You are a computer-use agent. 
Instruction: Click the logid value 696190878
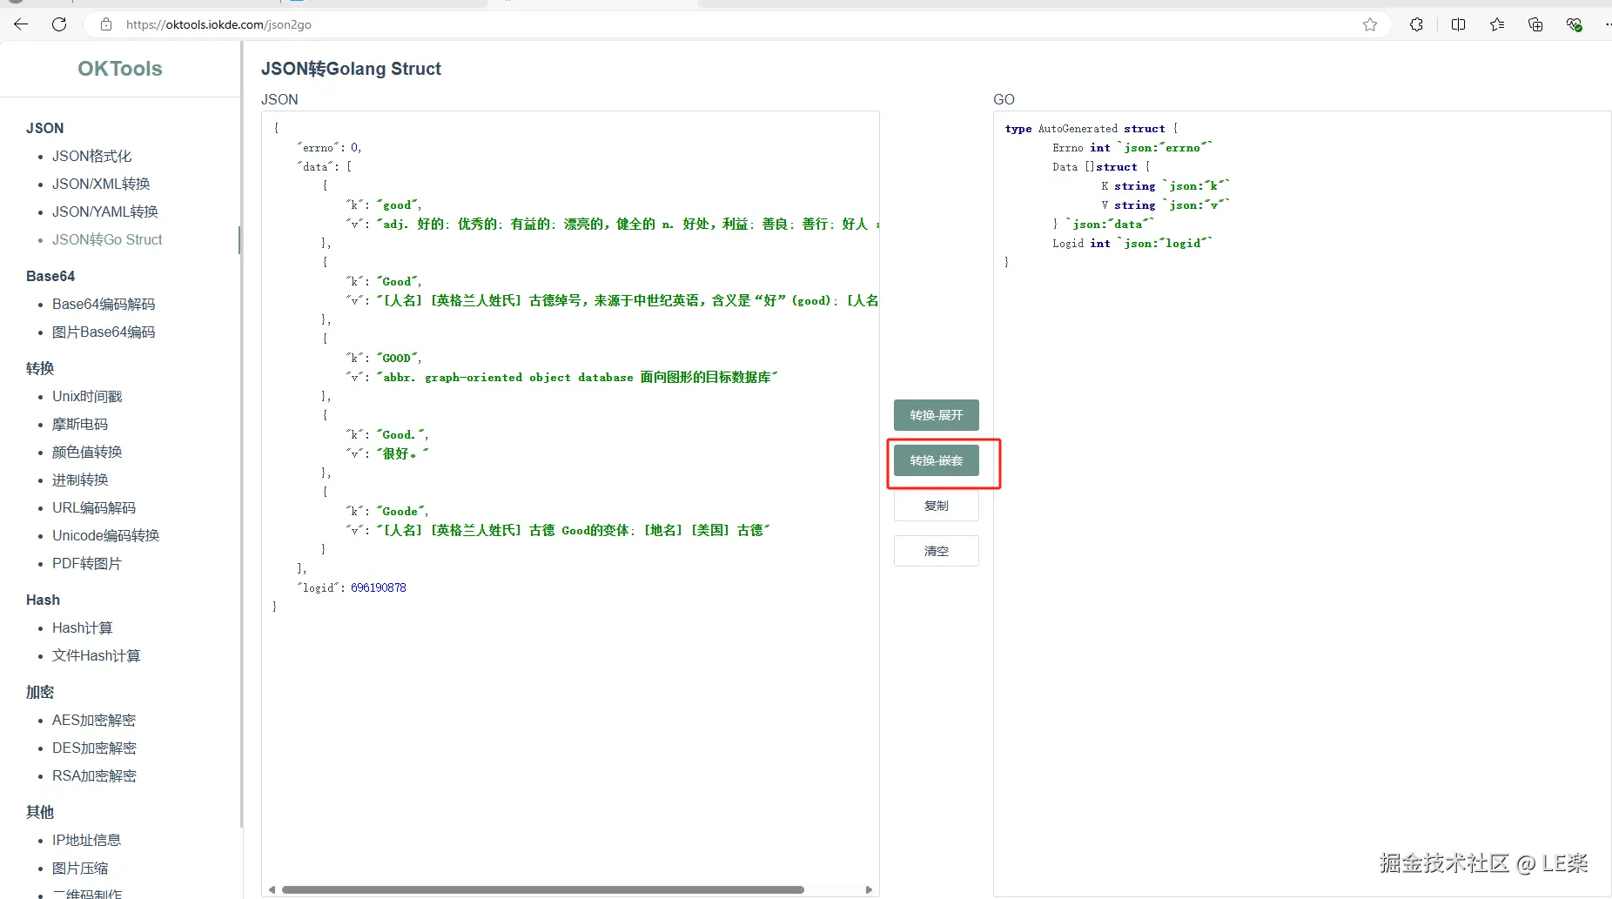[x=379, y=587]
